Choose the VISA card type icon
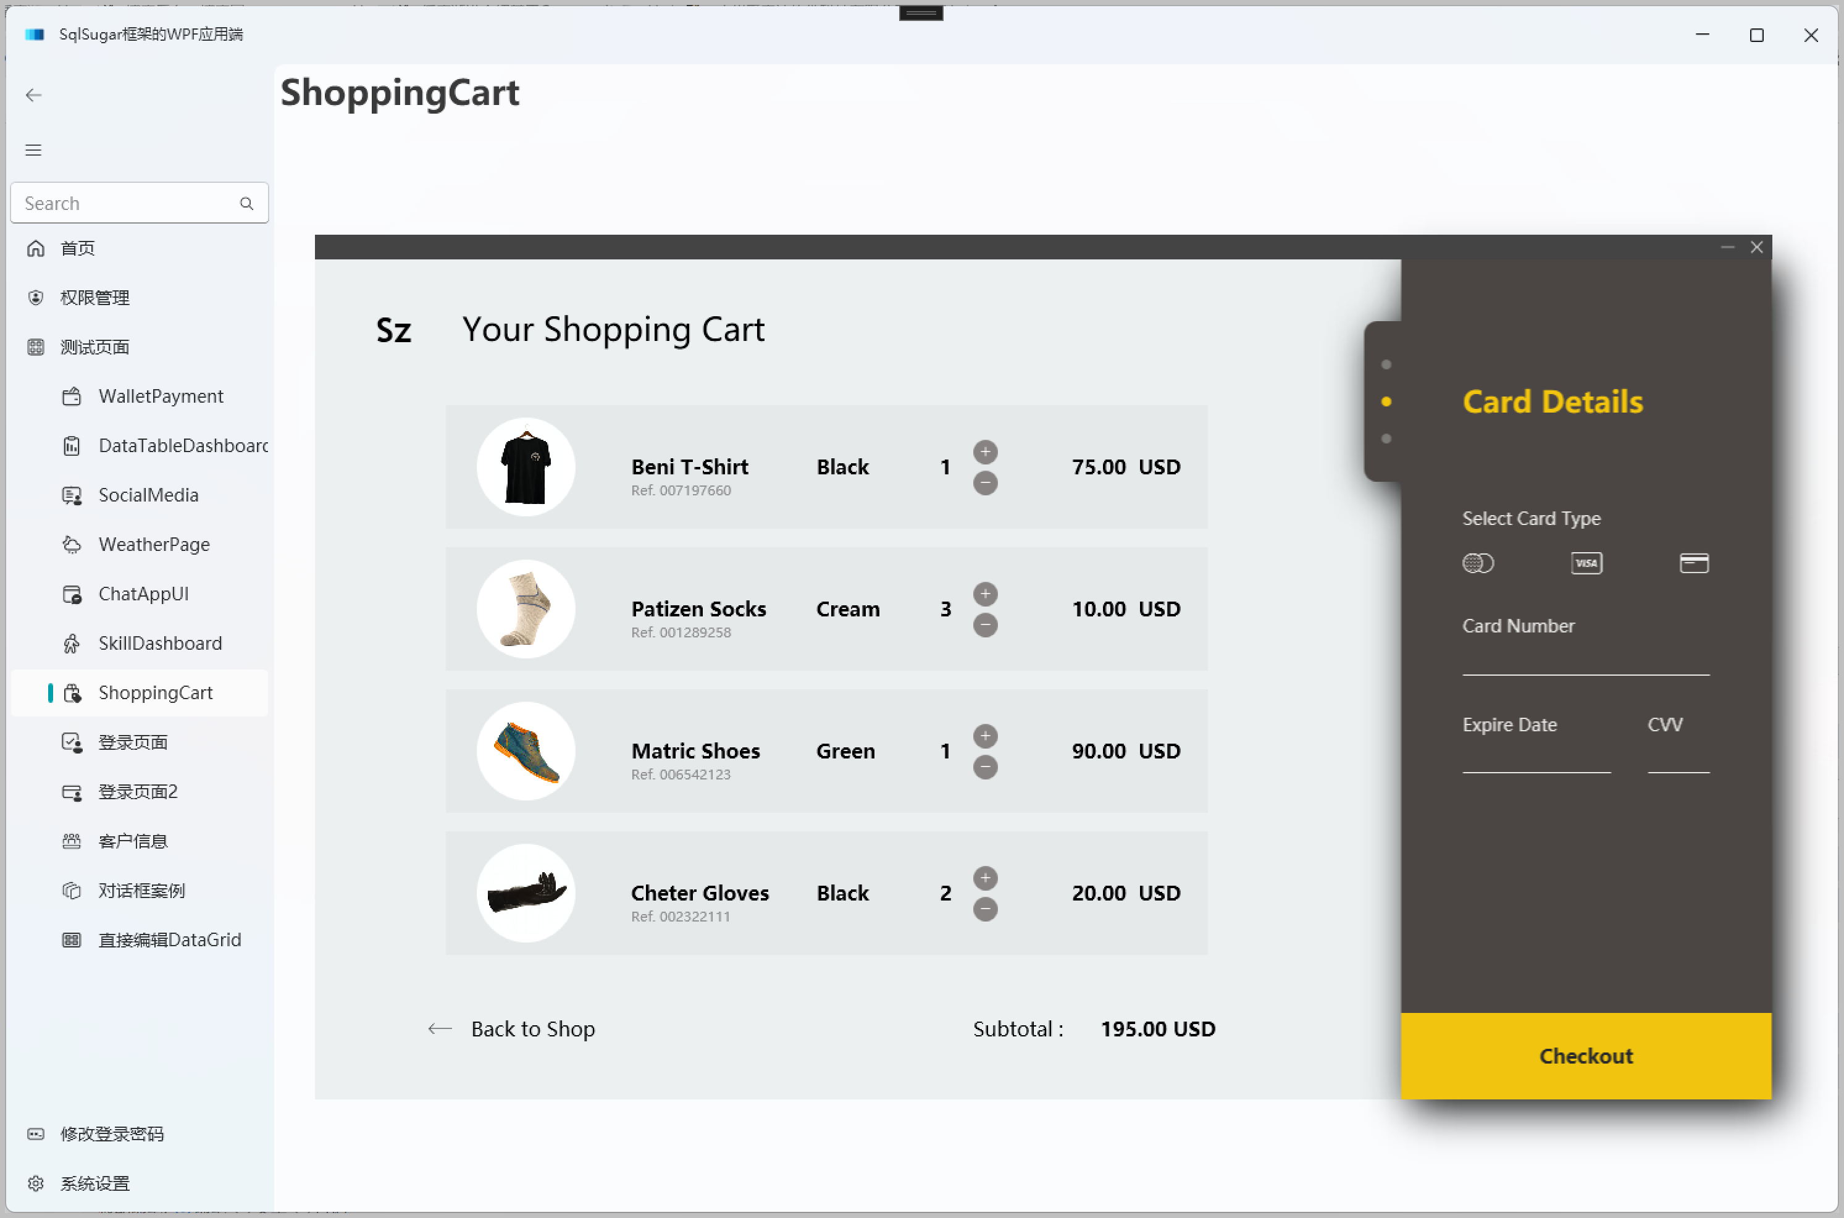Screen dimensions: 1844x1218 pyautogui.click(x=1586, y=563)
